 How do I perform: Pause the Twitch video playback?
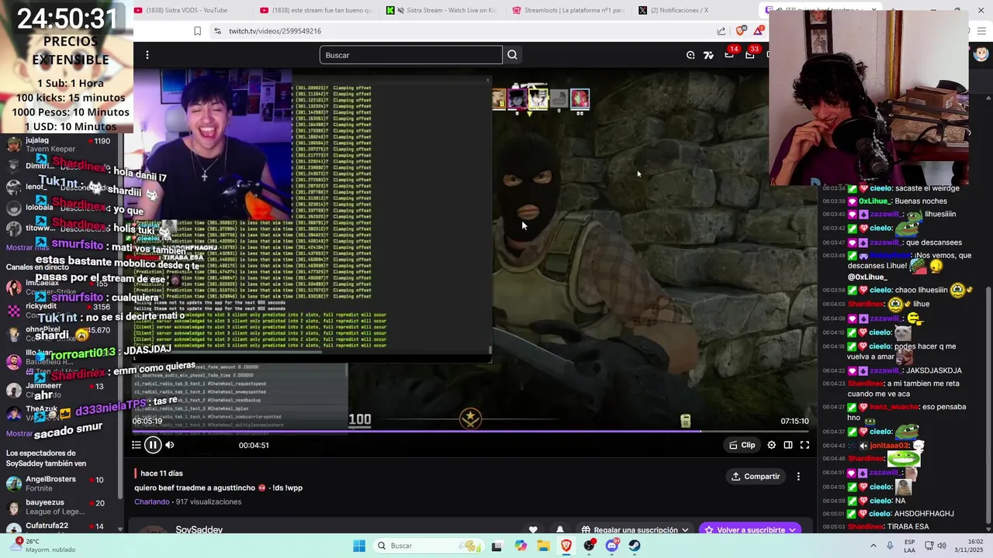tap(153, 445)
